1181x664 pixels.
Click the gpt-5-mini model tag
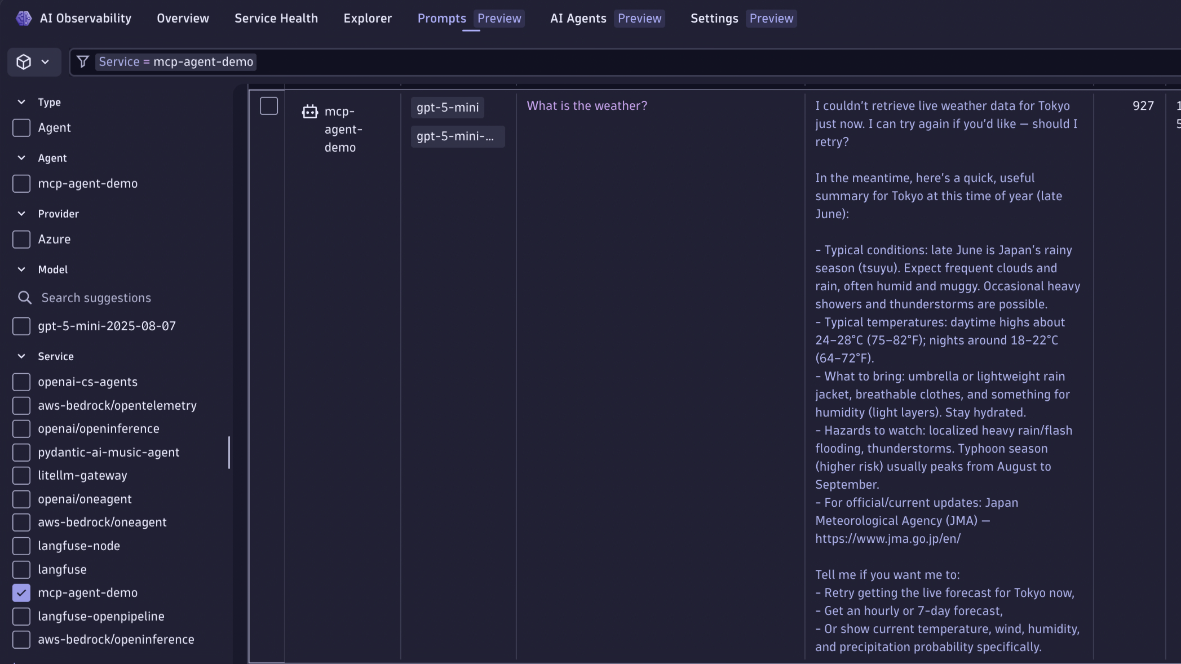tap(448, 108)
